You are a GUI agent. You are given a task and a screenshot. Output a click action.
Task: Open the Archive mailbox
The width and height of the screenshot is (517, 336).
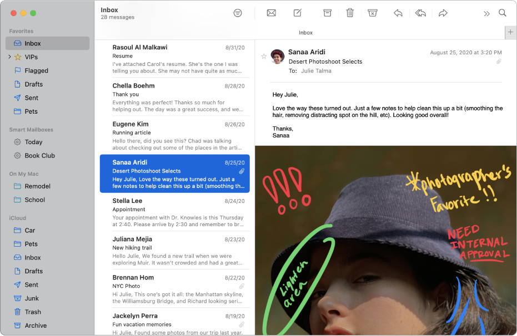48,325
